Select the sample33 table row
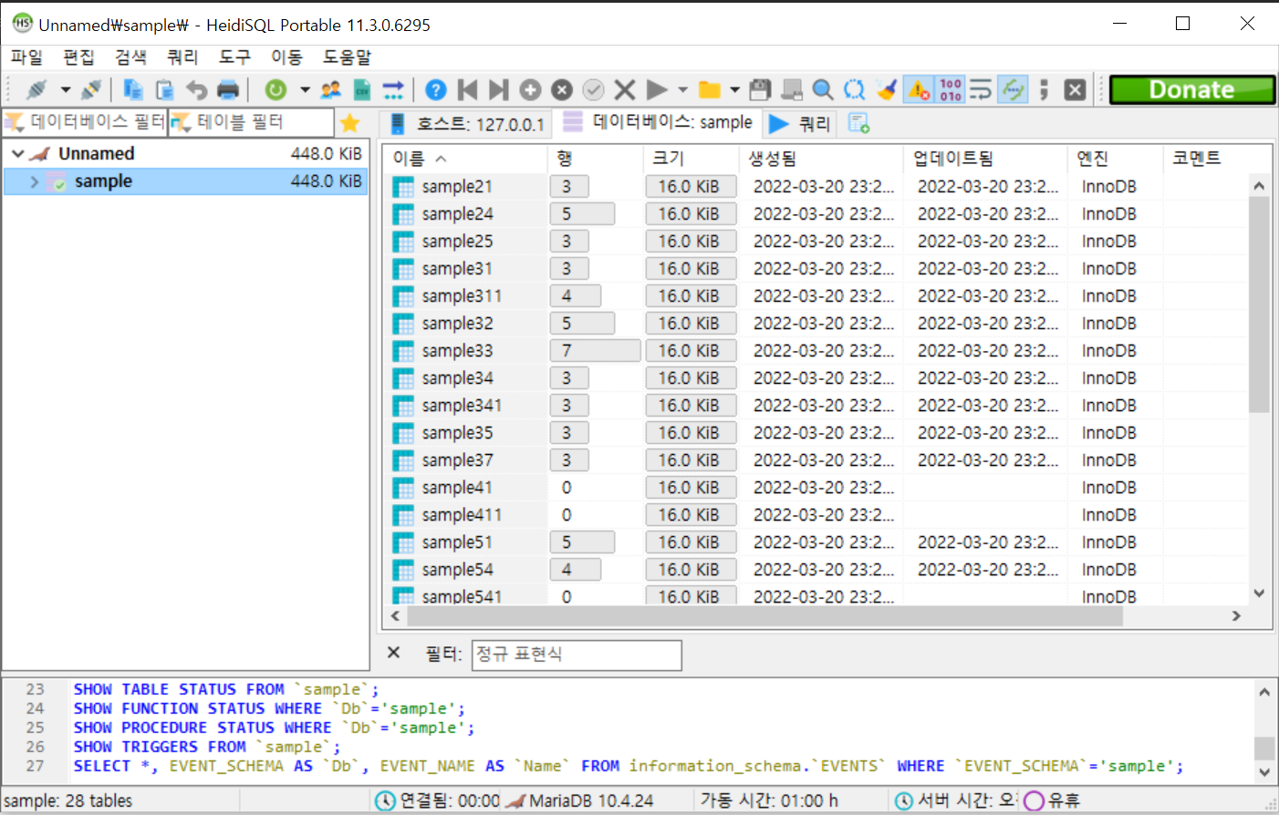This screenshot has height=815, width=1279. (815, 351)
